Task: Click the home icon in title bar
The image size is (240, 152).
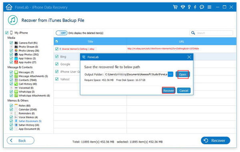Action: tap(9, 7)
